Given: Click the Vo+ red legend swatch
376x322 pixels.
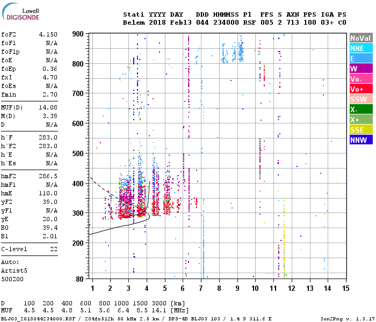Looking at the screenshot, I should (361, 89).
